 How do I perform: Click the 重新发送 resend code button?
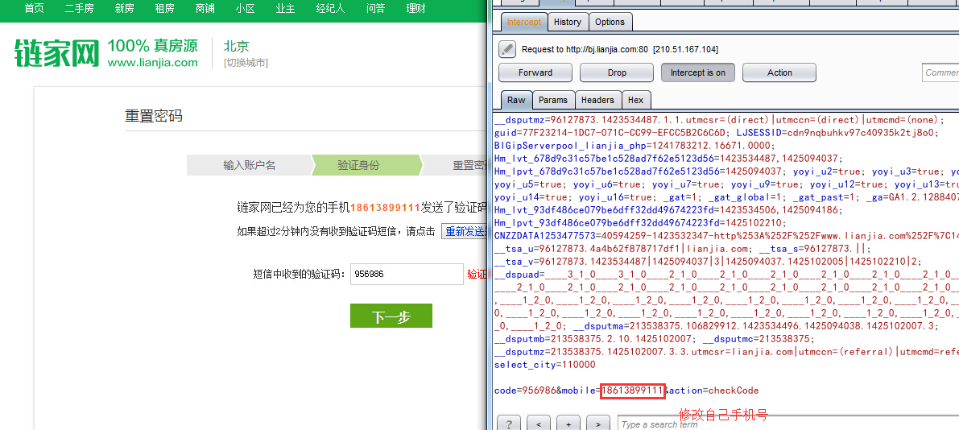[x=465, y=231]
